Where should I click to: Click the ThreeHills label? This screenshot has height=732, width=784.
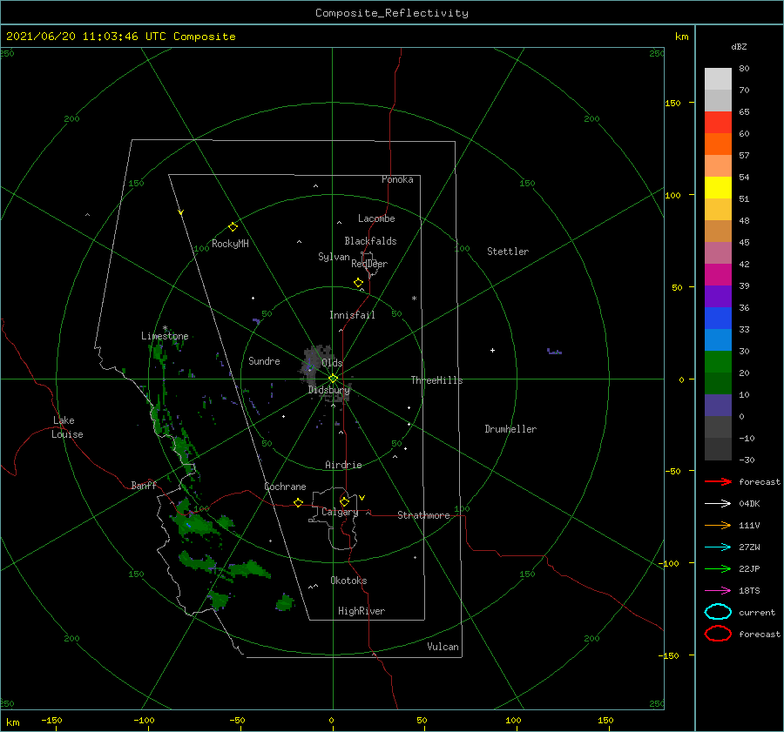(436, 380)
